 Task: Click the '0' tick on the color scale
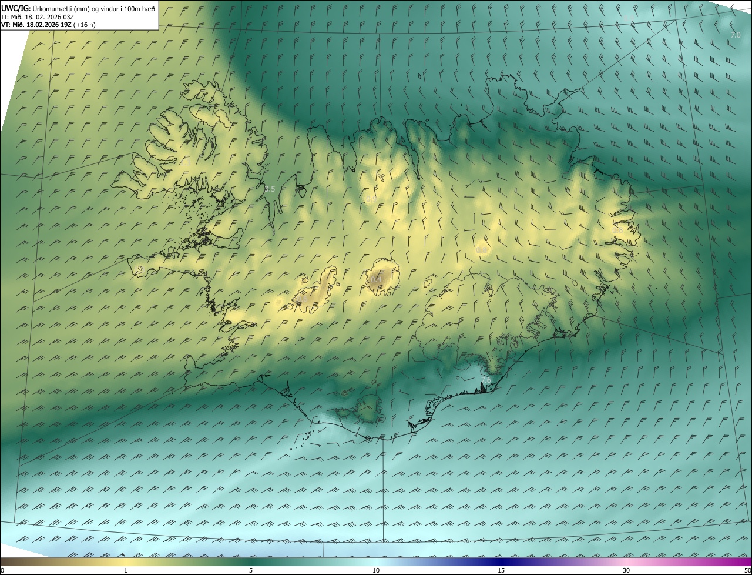[2, 570]
